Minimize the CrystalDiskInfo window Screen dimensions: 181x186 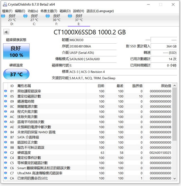[x=148, y=4]
